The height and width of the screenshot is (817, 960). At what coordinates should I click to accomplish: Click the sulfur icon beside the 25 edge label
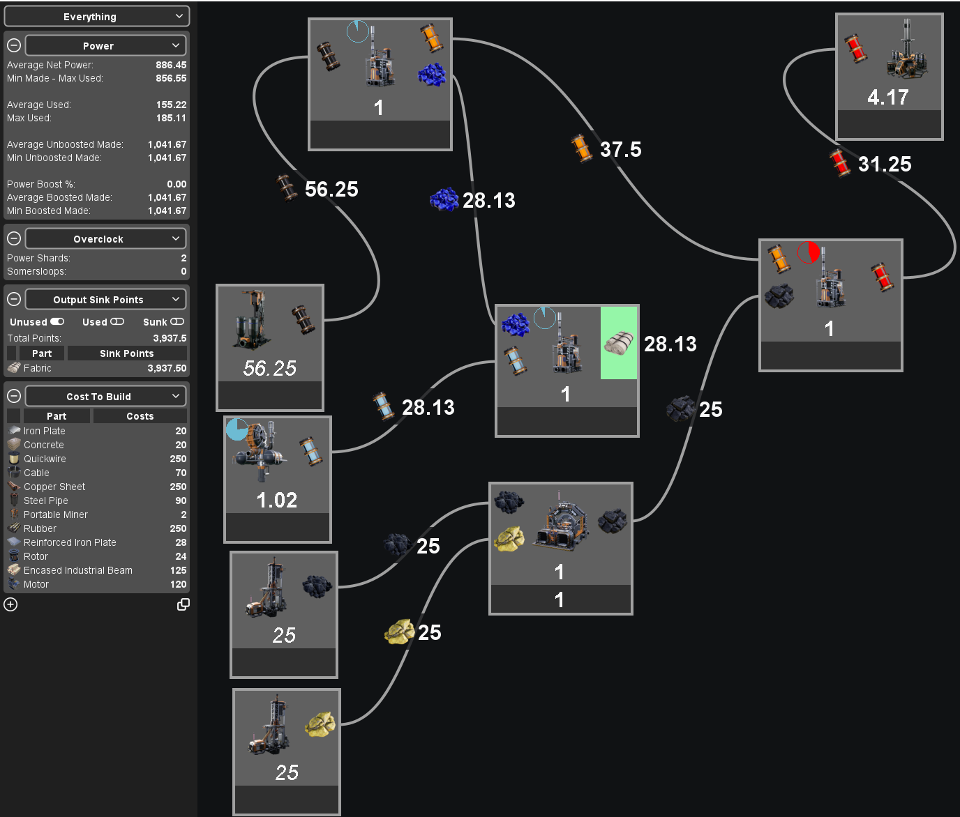point(400,632)
